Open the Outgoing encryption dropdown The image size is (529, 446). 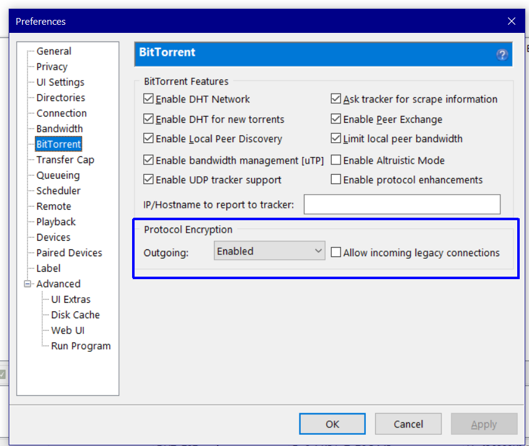tap(269, 251)
